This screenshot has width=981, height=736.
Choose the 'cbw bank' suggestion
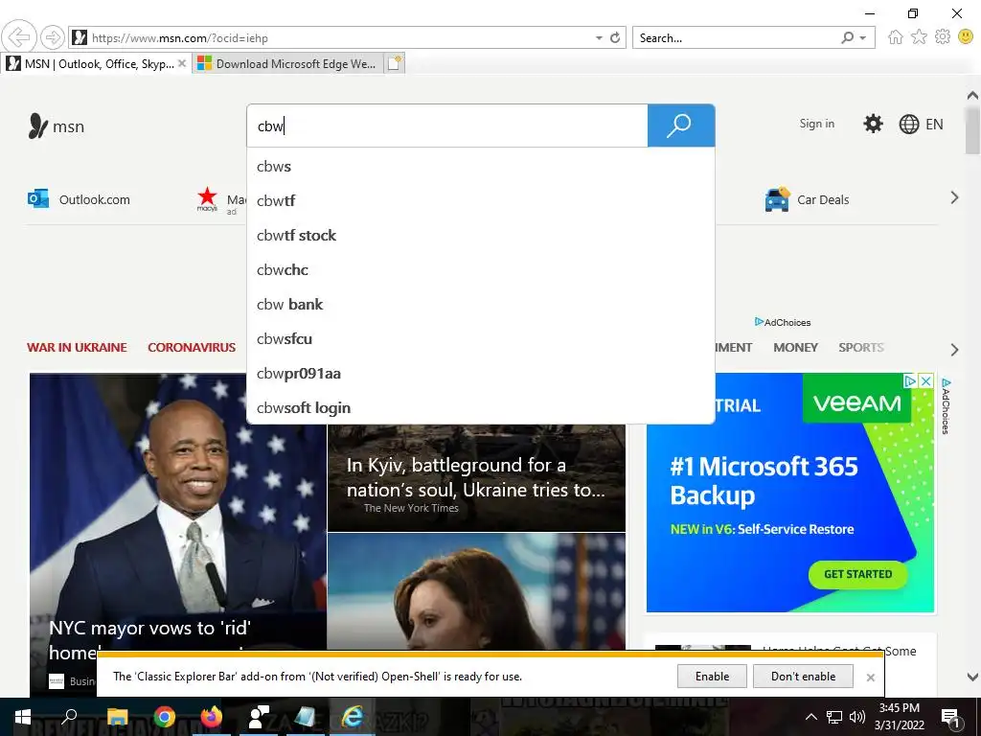click(481, 304)
